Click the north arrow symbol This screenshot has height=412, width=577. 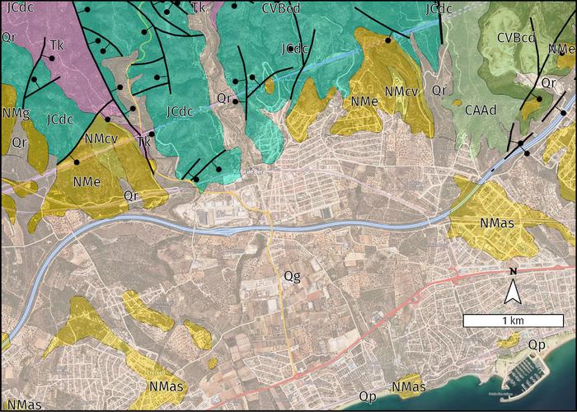(x=512, y=292)
